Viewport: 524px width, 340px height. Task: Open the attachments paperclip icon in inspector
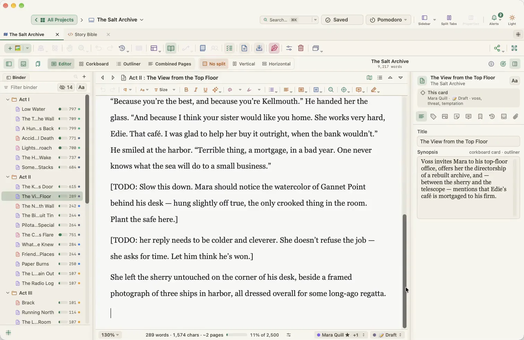[516, 117]
